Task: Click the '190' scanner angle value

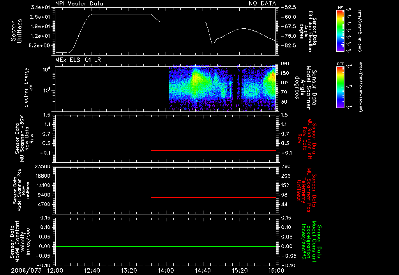Action: tap(284, 64)
